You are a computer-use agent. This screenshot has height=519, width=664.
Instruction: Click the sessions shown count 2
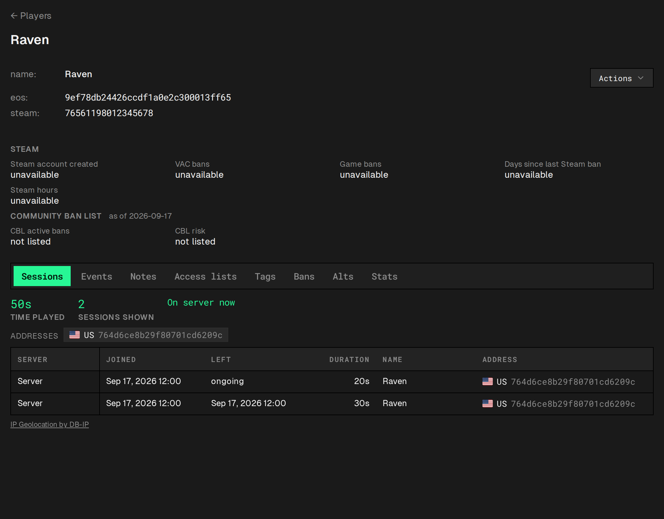(x=81, y=304)
